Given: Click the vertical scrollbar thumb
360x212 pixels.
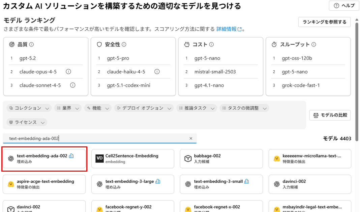Looking at the screenshot, I should [357, 81].
